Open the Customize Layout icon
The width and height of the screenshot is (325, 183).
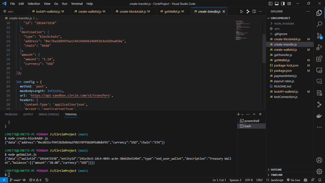[x=289, y=4]
